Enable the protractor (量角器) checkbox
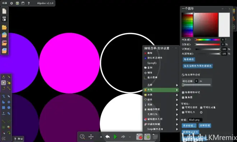 click(183, 97)
